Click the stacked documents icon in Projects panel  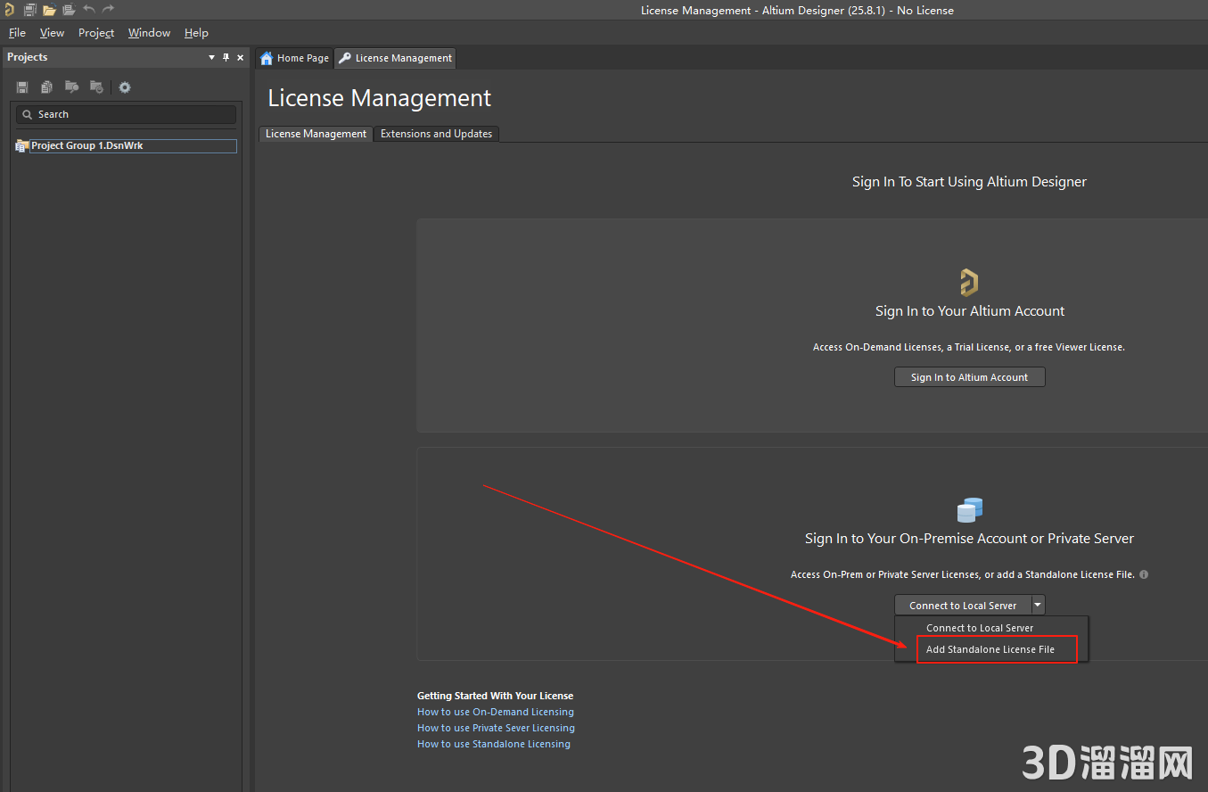point(46,87)
